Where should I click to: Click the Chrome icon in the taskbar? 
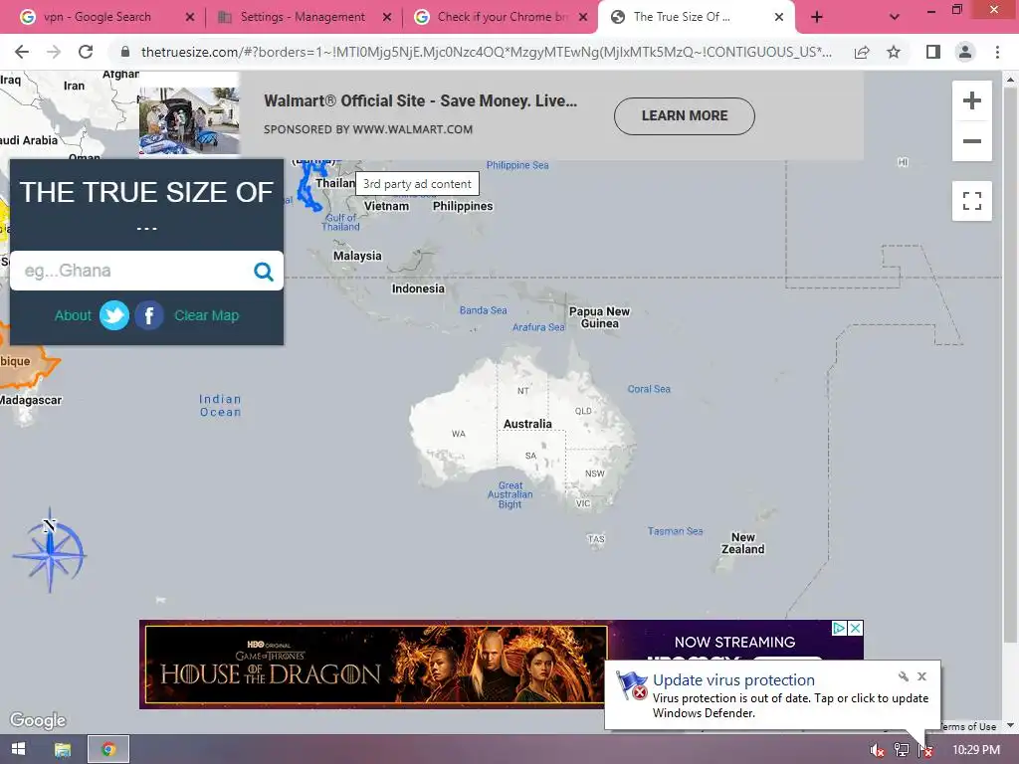(108, 749)
